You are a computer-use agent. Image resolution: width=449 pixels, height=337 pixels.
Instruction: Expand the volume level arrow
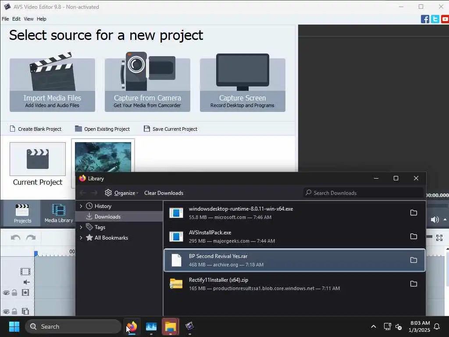coord(445,219)
